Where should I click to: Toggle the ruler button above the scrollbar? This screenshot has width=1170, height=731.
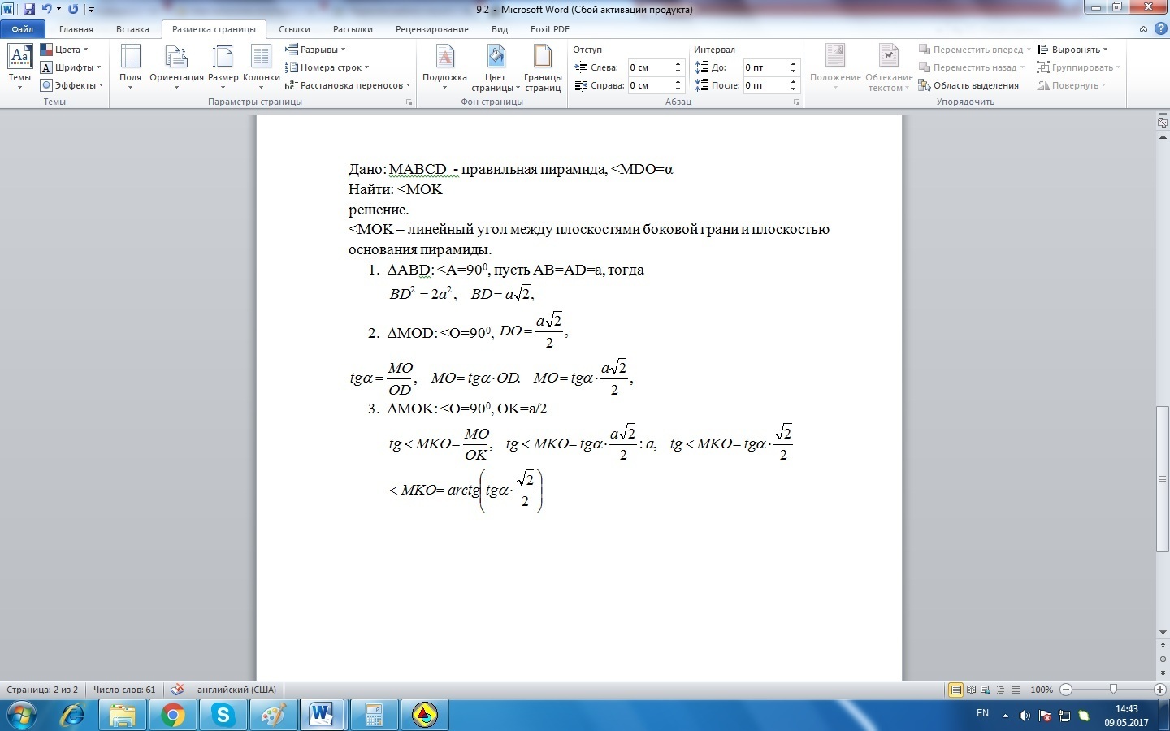pyautogui.click(x=1163, y=123)
